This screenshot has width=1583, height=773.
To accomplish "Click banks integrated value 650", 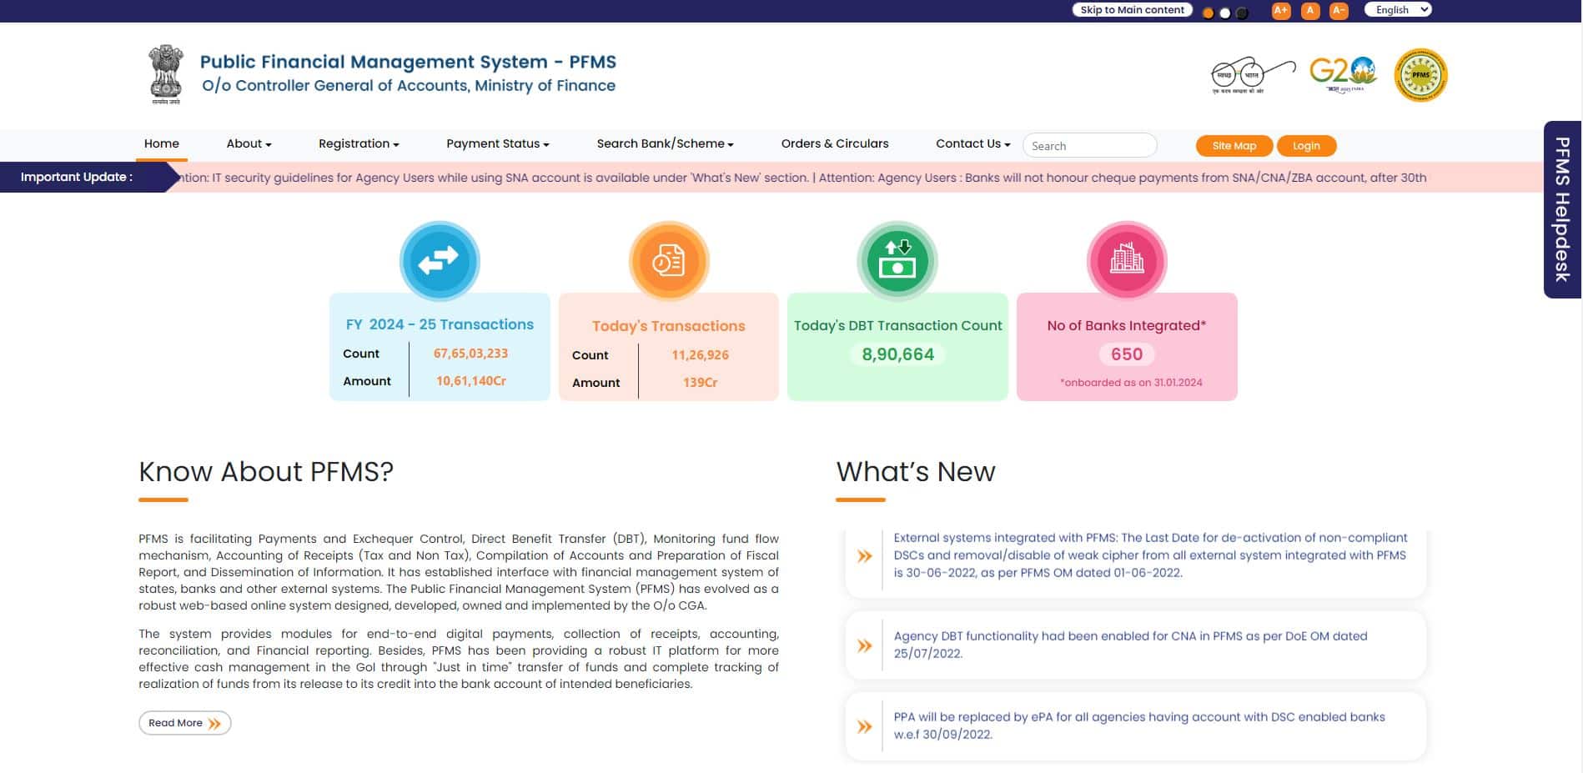I will (1127, 354).
